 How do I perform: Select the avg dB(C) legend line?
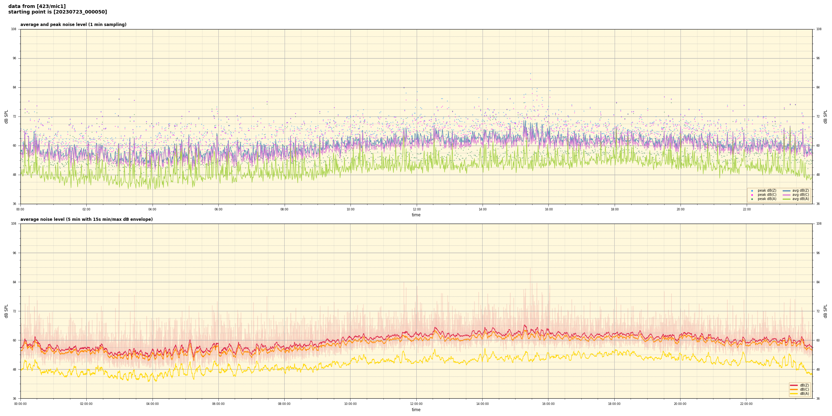pos(787,195)
